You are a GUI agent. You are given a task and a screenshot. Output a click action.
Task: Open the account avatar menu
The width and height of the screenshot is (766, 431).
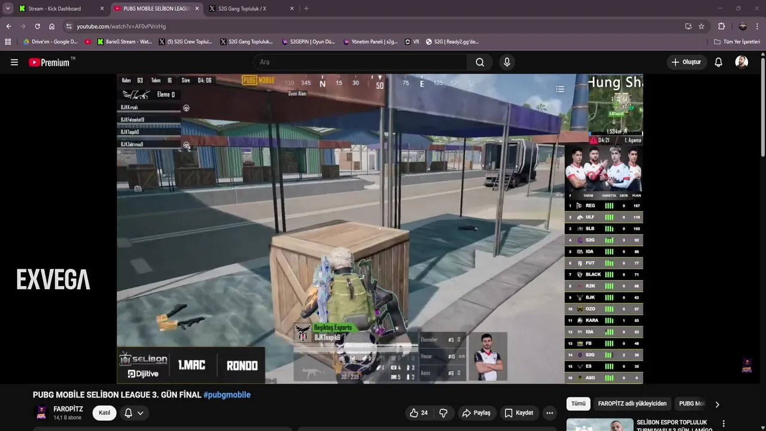(741, 62)
